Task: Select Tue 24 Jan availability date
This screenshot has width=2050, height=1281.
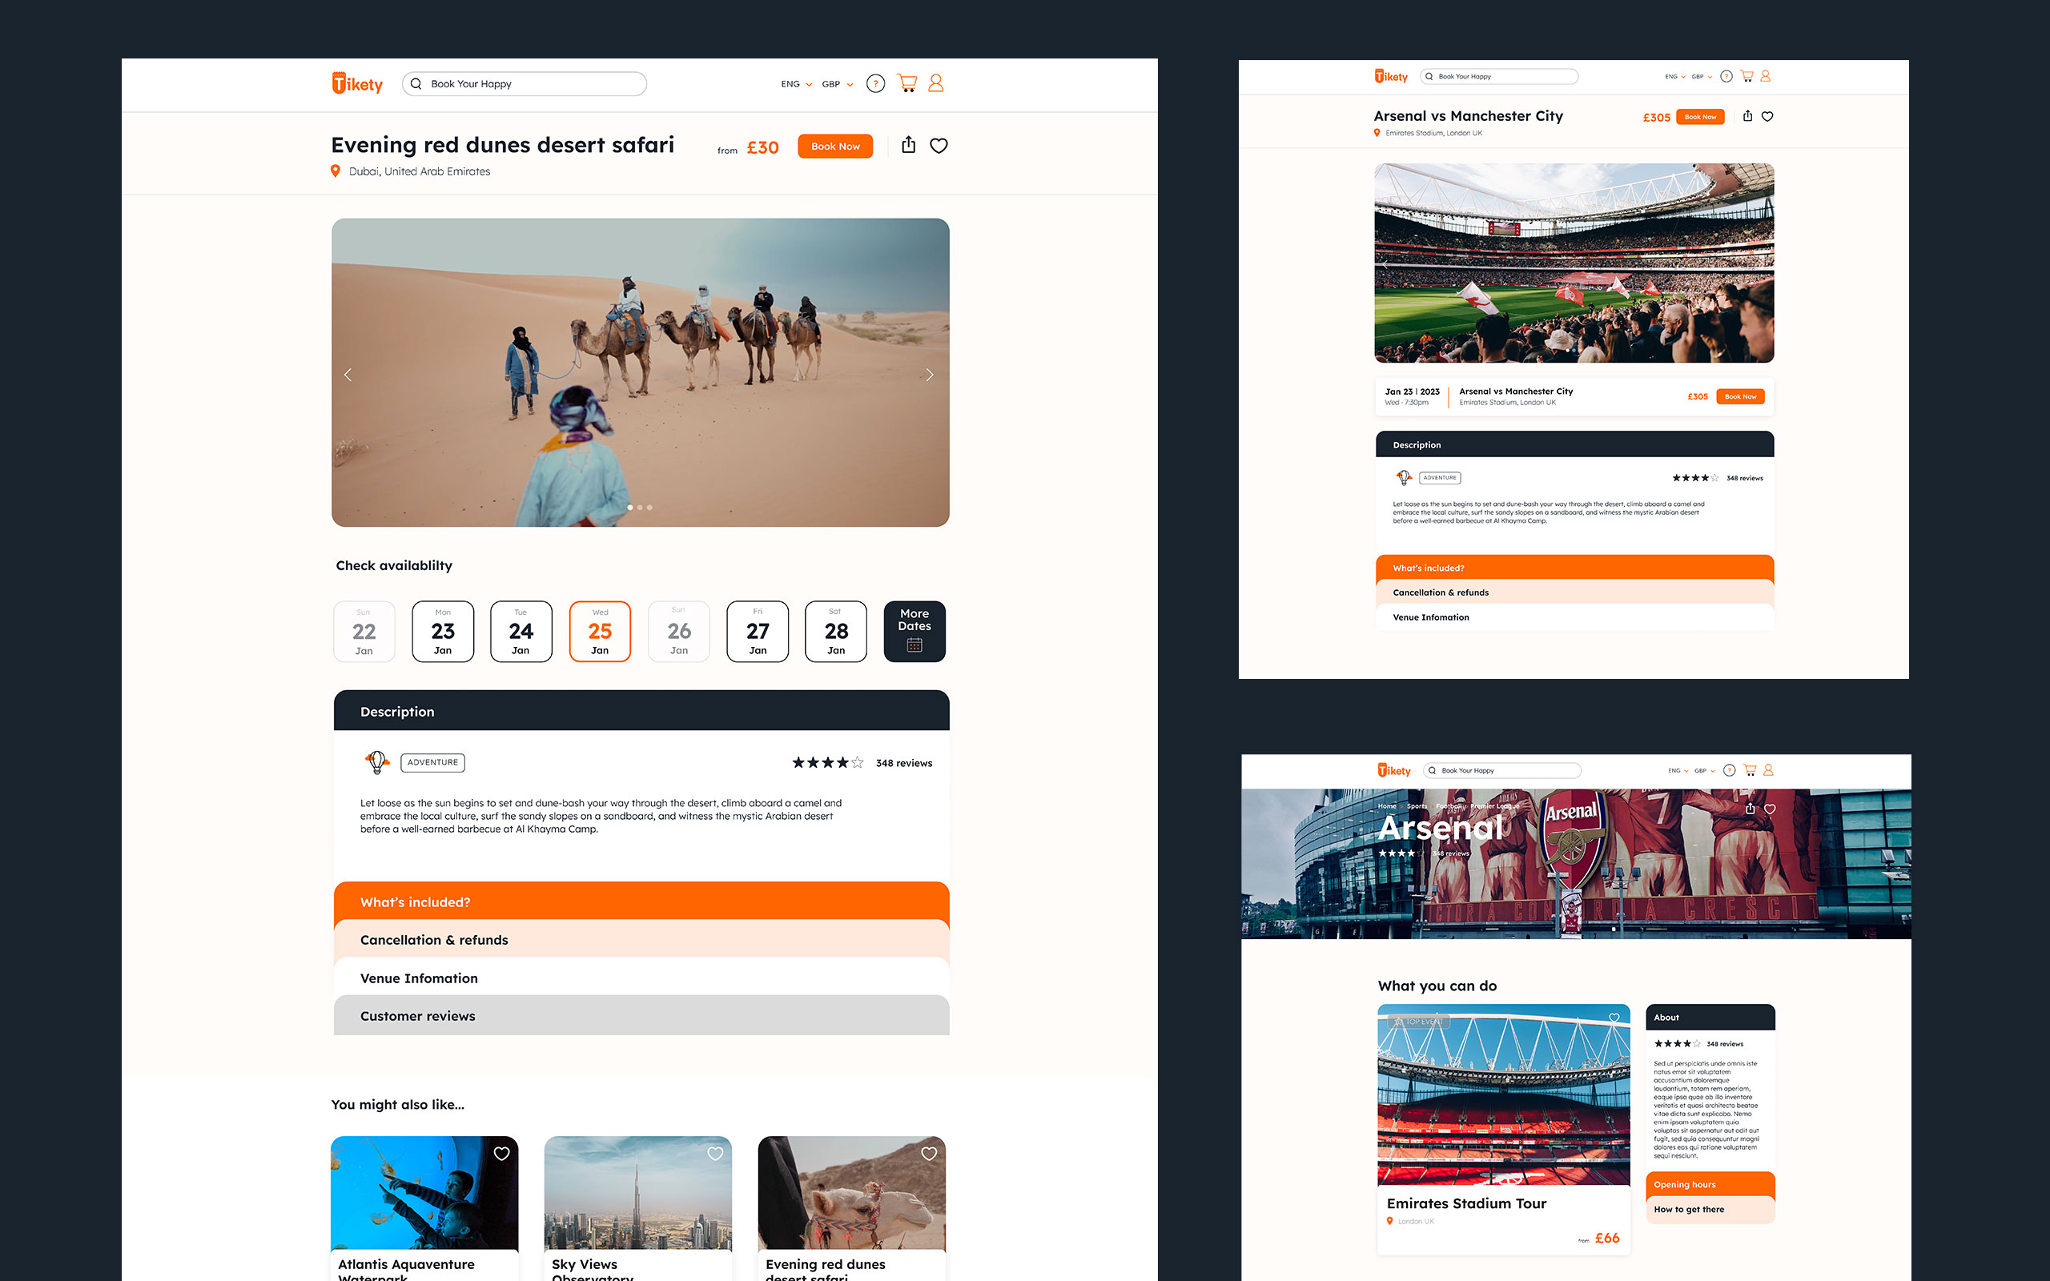Action: (x=521, y=631)
